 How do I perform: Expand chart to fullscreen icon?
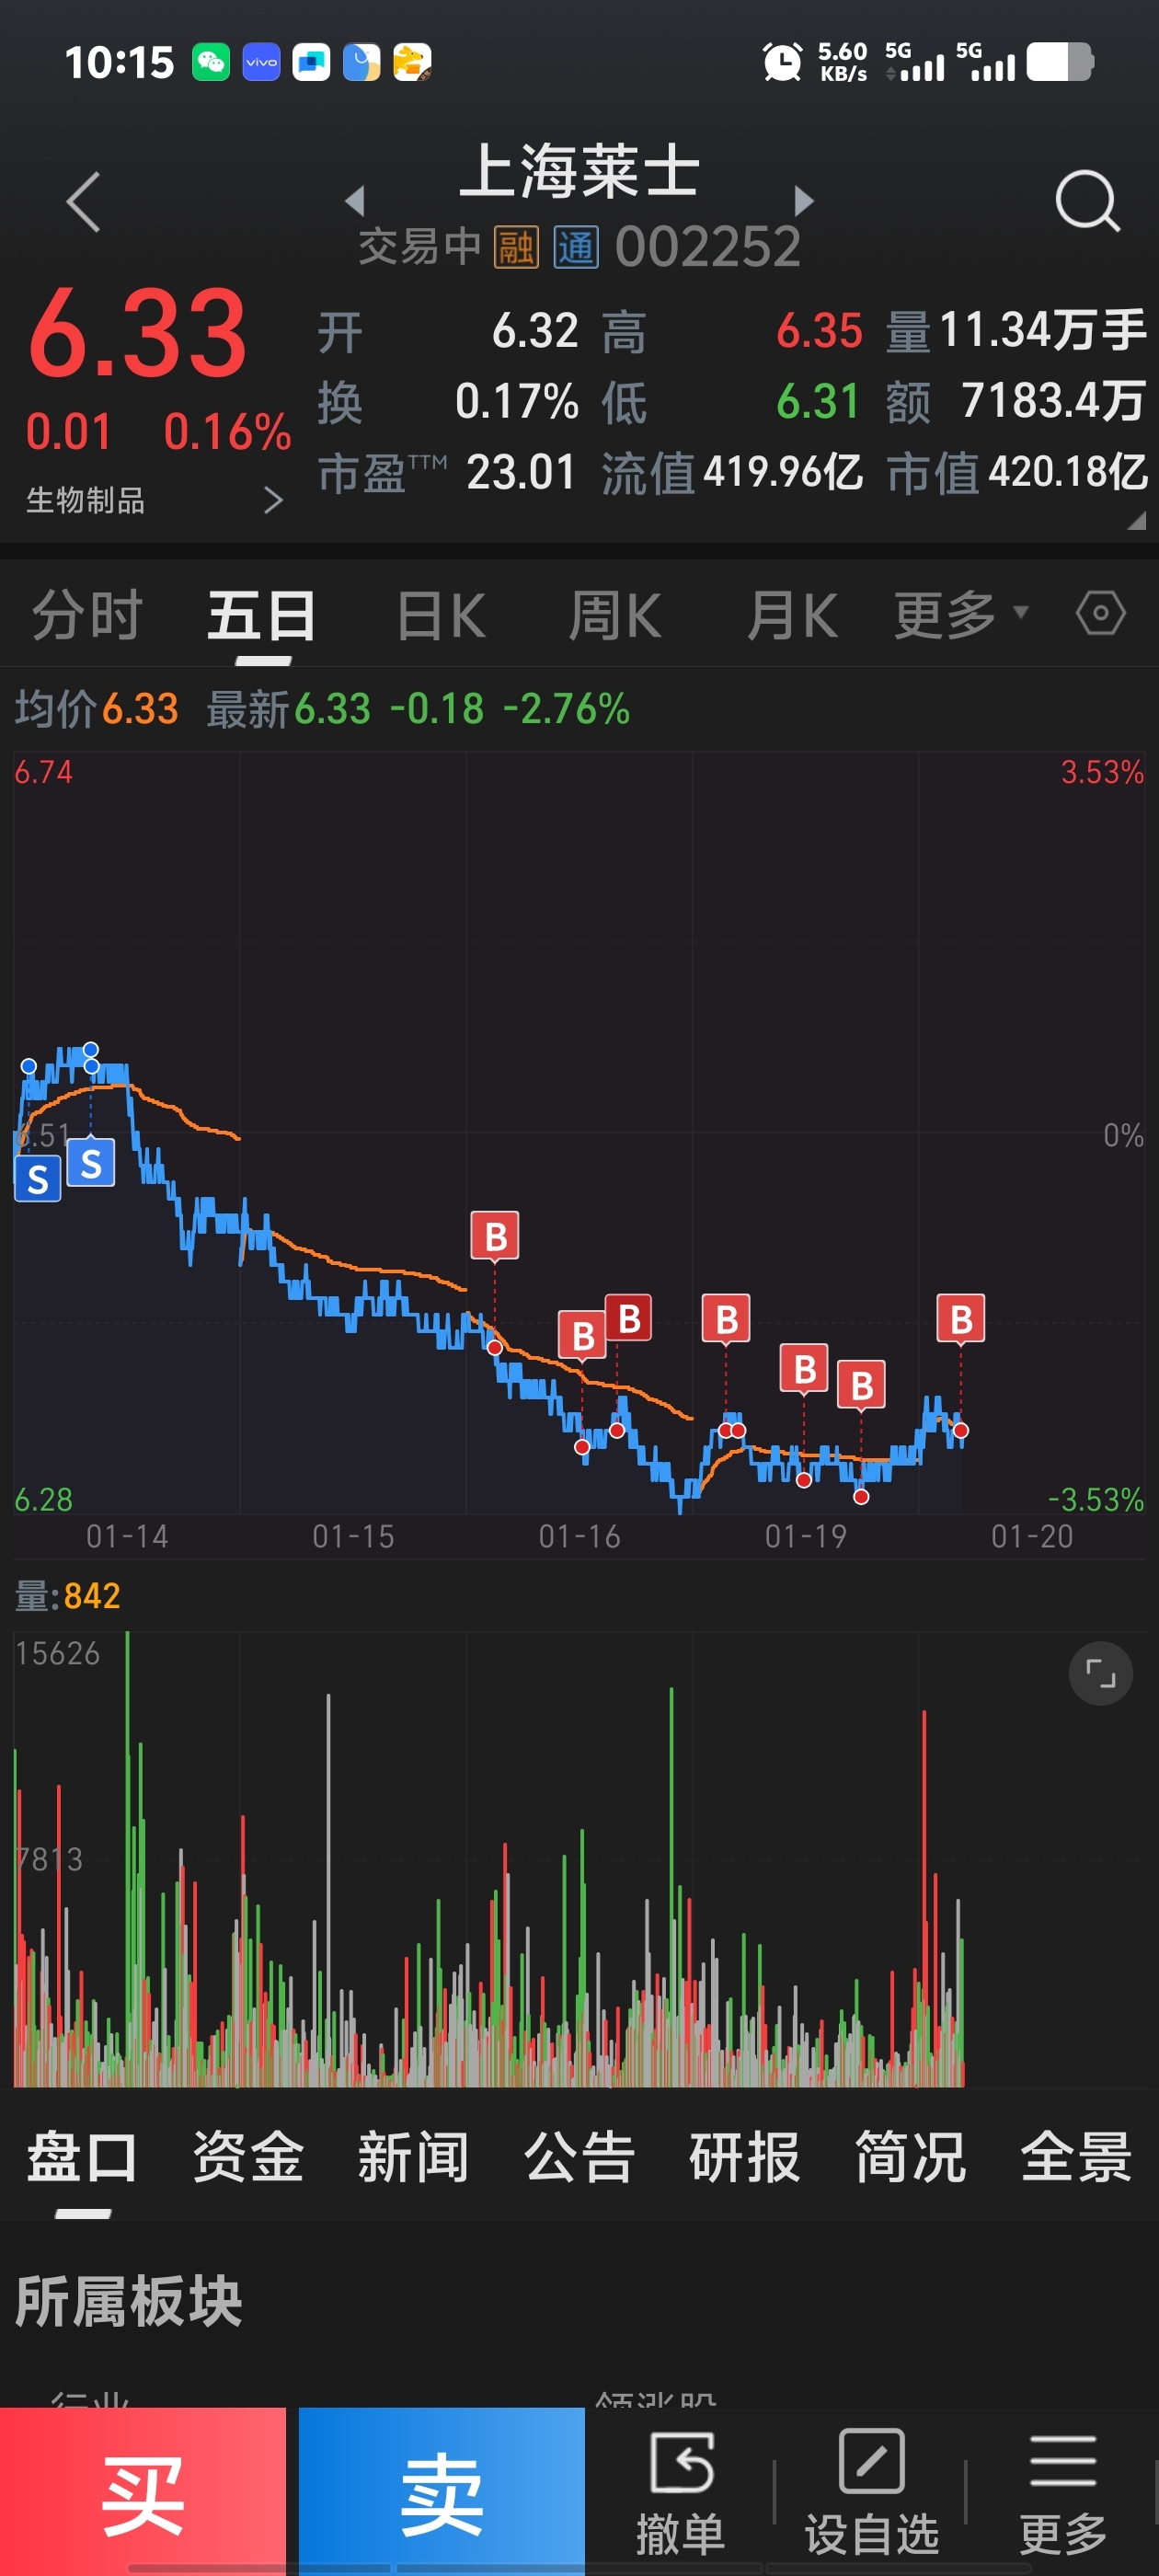point(1100,1673)
